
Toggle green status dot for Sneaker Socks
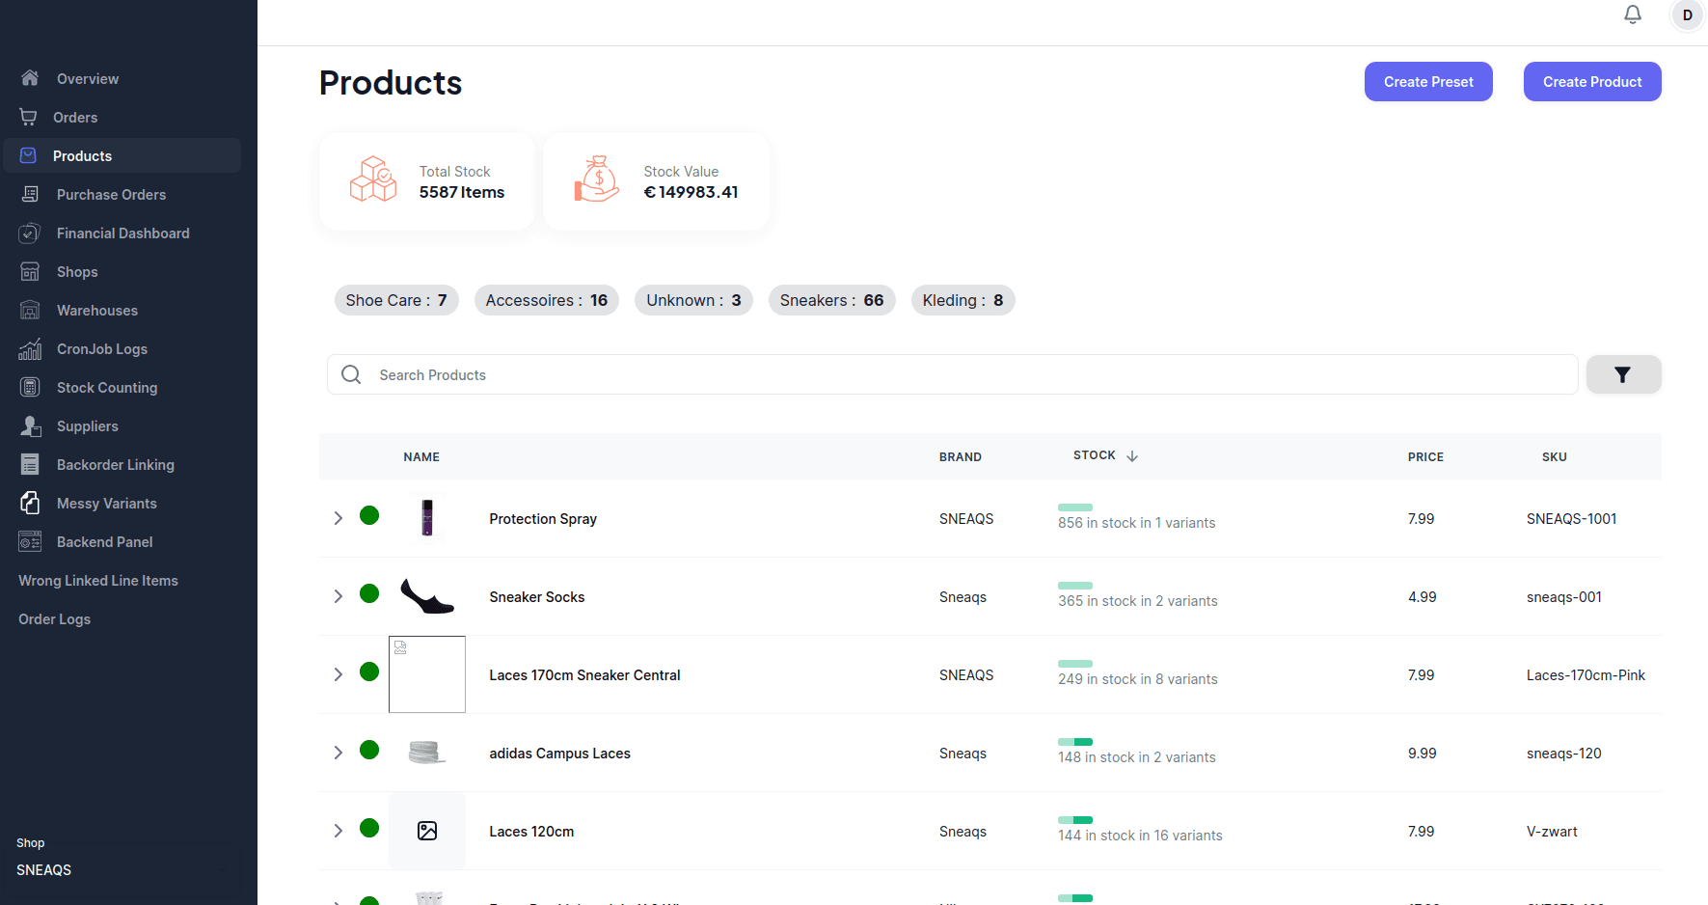(x=369, y=593)
